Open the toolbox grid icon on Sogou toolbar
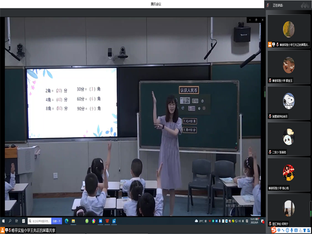This screenshot has height=234, width=312. pos(309,230)
